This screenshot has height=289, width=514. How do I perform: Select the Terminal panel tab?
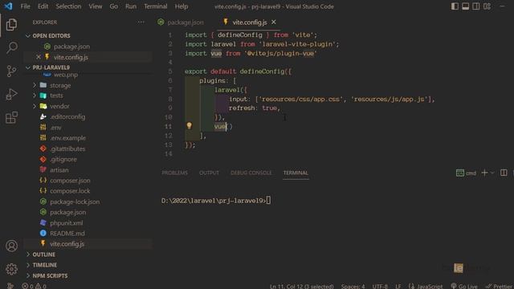tap(296, 173)
